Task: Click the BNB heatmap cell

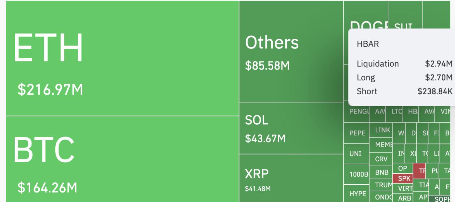Action: [x=381, y=172]
